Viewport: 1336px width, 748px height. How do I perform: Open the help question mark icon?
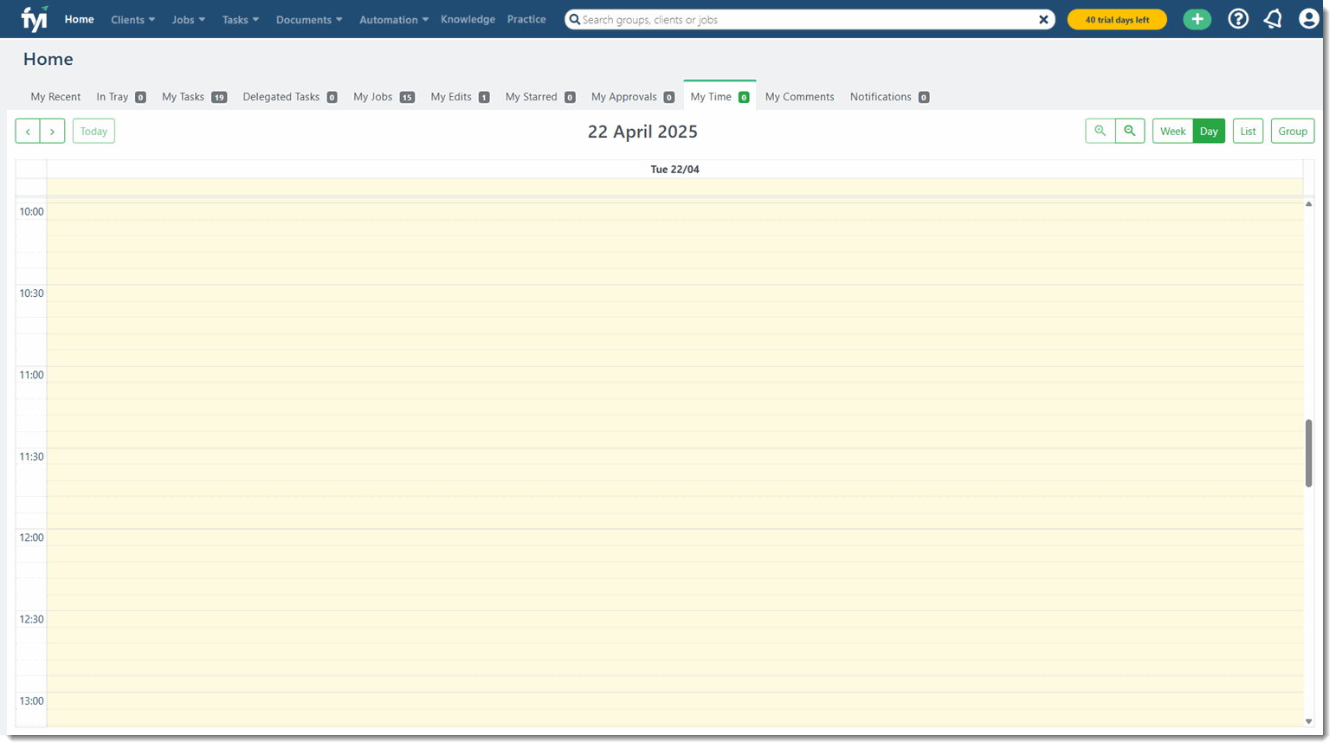[x=1238, y=19]
